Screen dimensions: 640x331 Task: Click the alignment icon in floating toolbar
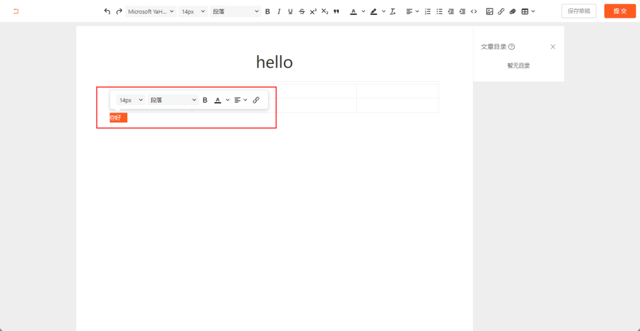(x=238, y=100)
